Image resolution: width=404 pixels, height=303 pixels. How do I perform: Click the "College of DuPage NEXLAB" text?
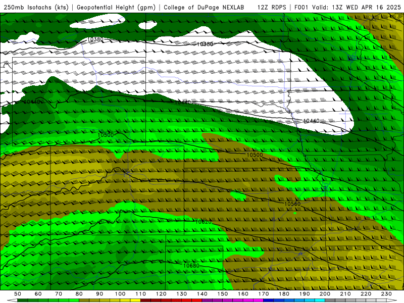204,7
